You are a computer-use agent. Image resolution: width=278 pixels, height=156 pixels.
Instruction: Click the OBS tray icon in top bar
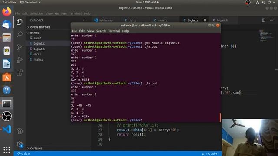(248, 2)
